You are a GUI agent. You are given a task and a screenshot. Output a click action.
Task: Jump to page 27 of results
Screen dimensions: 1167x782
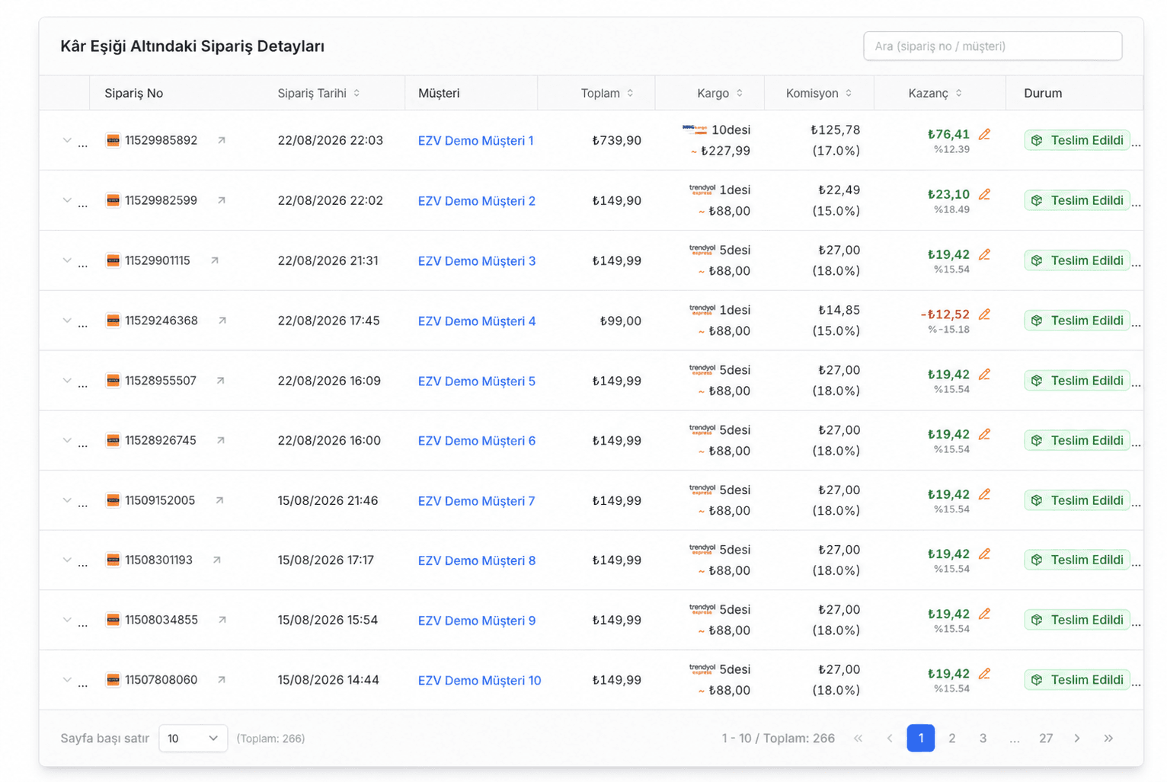(1046, 738)
